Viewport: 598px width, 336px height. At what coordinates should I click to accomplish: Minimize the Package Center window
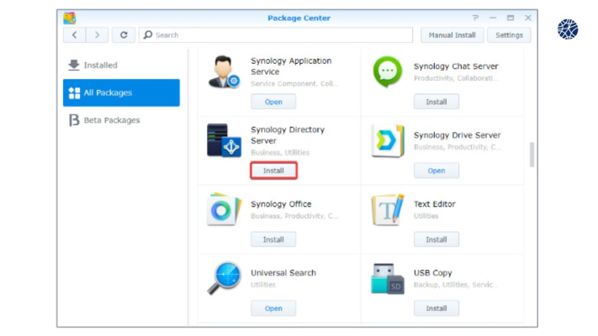(x=493, y=18)
